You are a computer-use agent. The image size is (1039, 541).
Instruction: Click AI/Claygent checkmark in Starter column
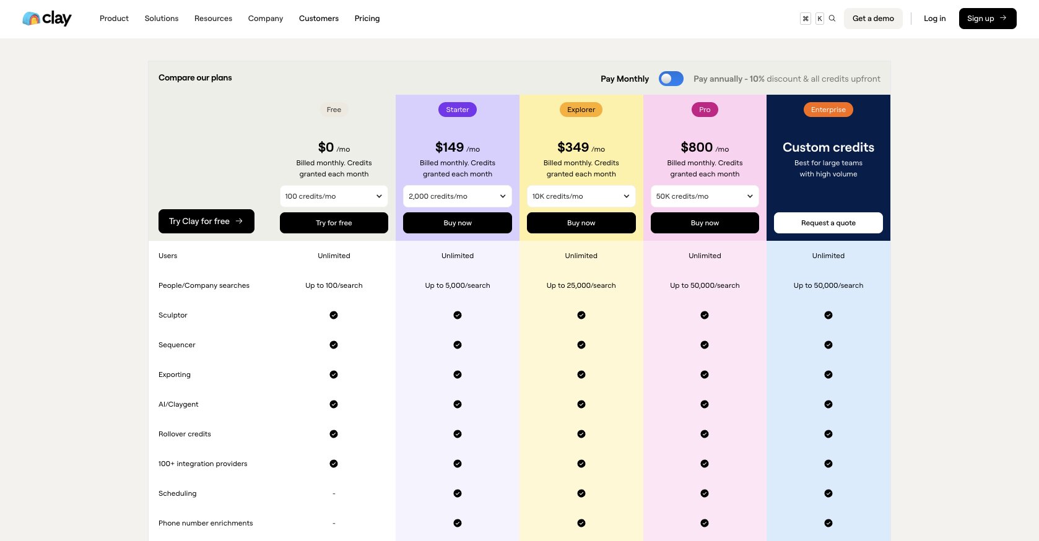coord(458,404)
